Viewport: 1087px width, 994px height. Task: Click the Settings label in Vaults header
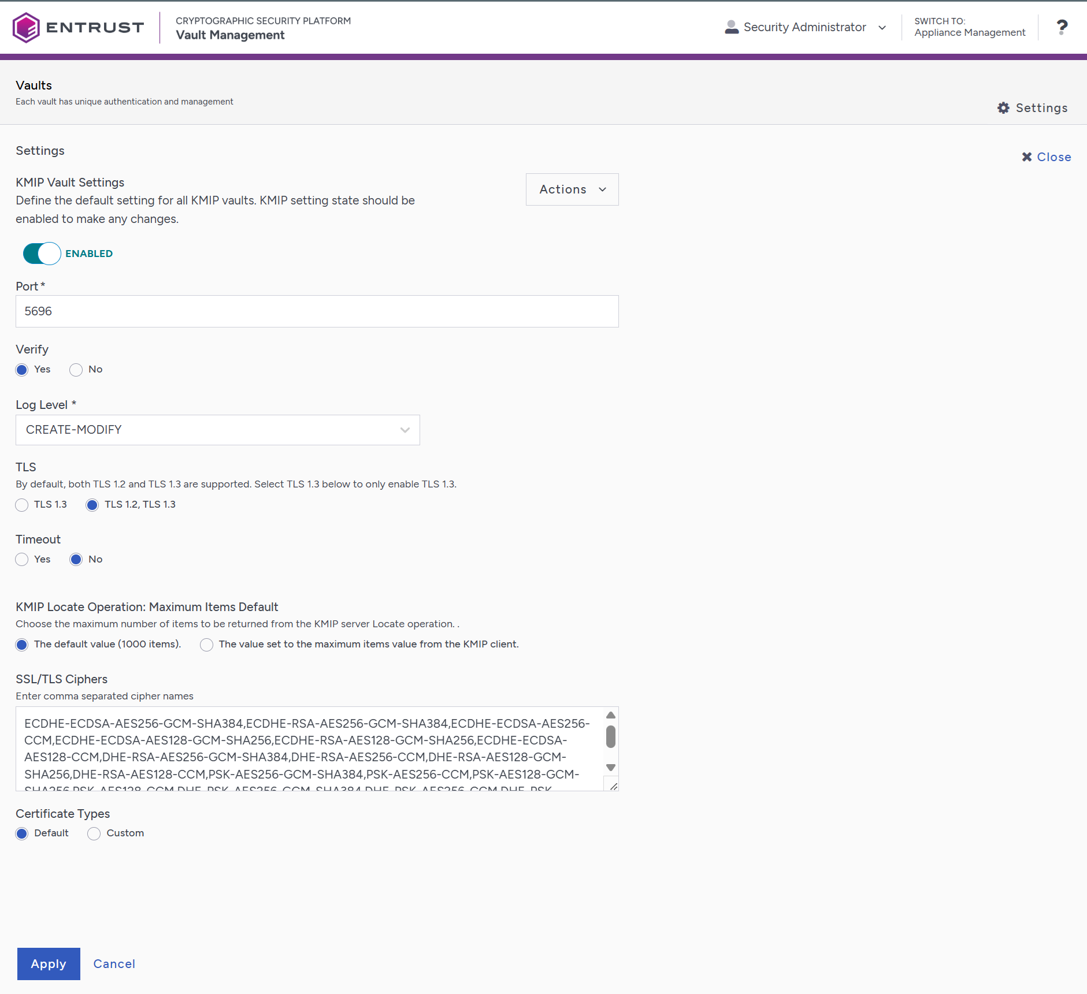coord(1041,108)
